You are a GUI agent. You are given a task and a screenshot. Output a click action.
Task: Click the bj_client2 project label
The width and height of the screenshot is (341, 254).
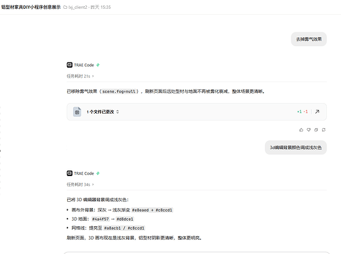pyautogui.click(x=78, y=7)
